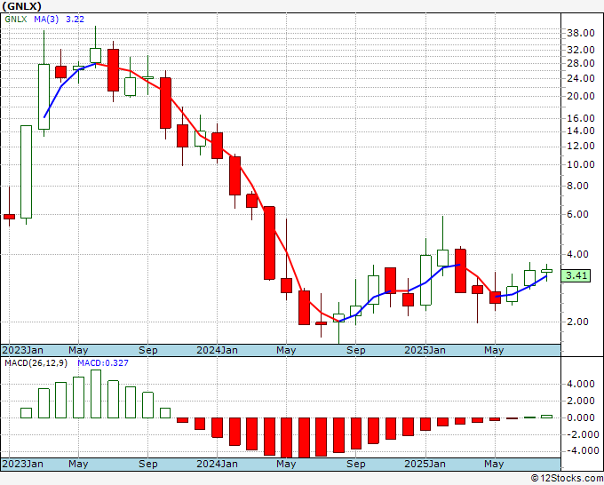
Task: Click the 14.00 price axis label
Action: 581,131
